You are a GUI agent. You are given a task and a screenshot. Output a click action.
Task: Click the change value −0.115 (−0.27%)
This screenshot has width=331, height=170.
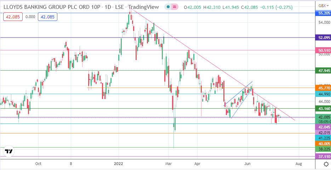coord(276,7)
